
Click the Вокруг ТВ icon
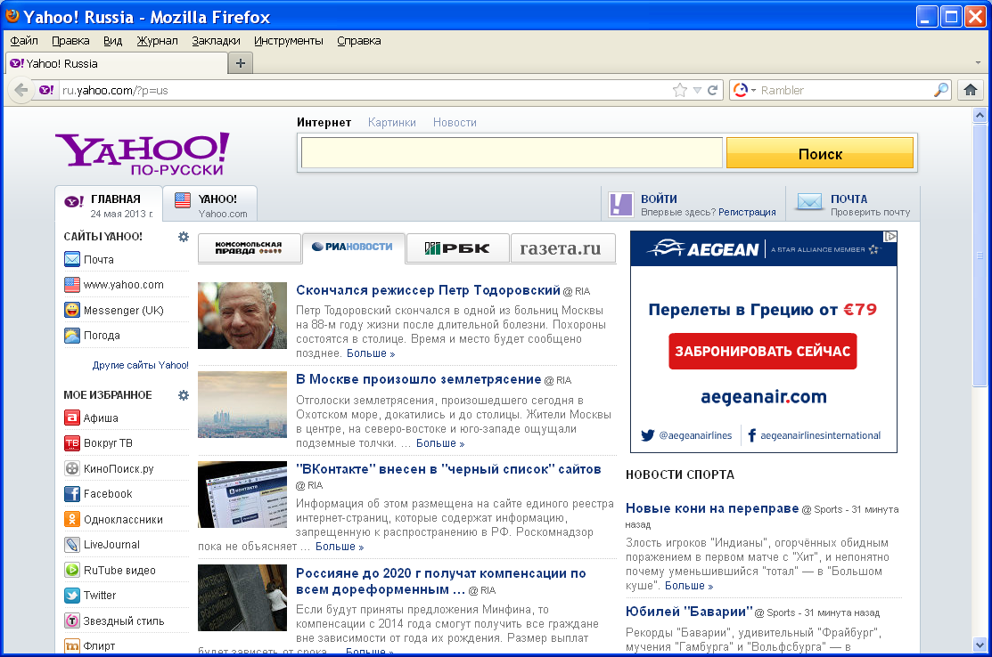point(72,442)
